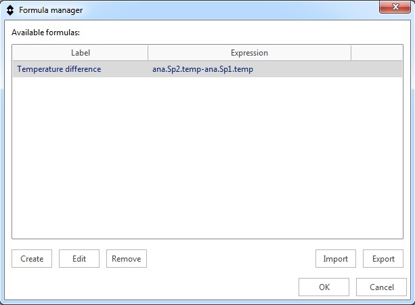Edit the selected formula
Image resolution: width=415 pixels, height=305 pixels.
[x=79, y=259]
